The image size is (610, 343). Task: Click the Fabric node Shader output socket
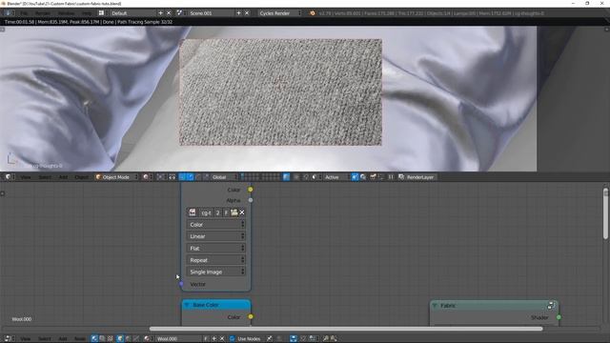pyautogui.click(x=559, y=317)
